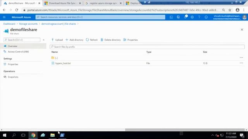Viewport: 248px width, 139px height.
Task: Open File Explorer from the taskbar
Action: [x=53, y=135]
